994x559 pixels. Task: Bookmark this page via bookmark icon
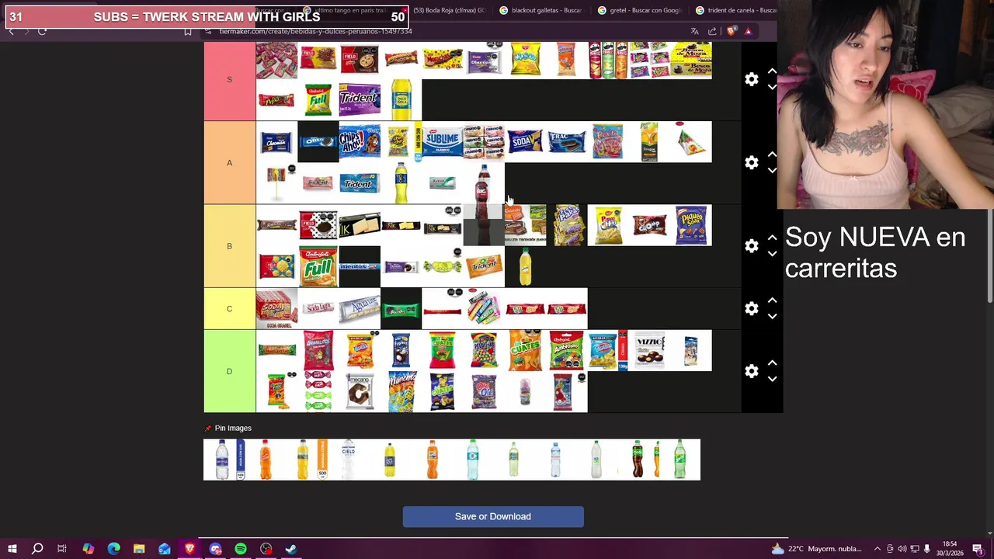click(x=187, y=31)
